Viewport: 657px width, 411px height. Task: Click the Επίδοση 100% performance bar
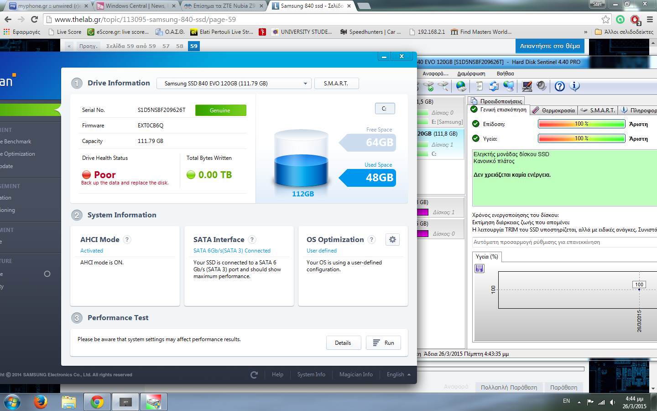click(581, 124)
